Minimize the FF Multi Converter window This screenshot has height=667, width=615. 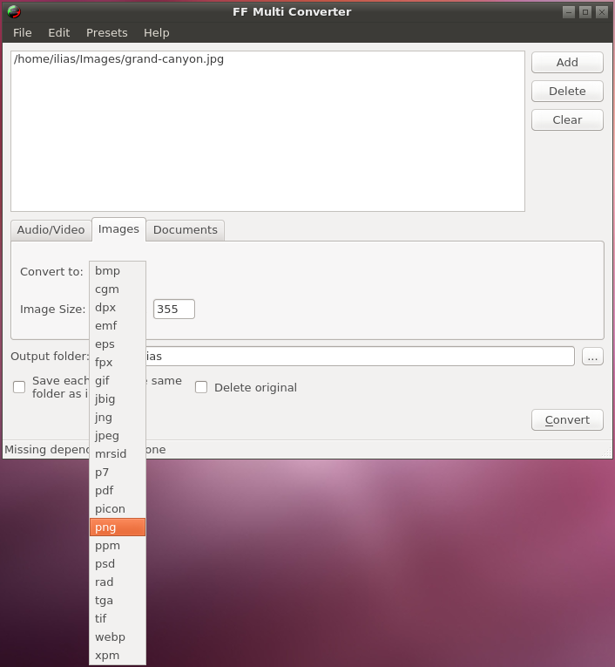(x=569, y=12)
